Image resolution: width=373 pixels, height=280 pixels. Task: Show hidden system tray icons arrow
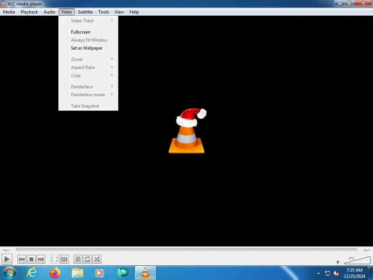pos(318,273)
